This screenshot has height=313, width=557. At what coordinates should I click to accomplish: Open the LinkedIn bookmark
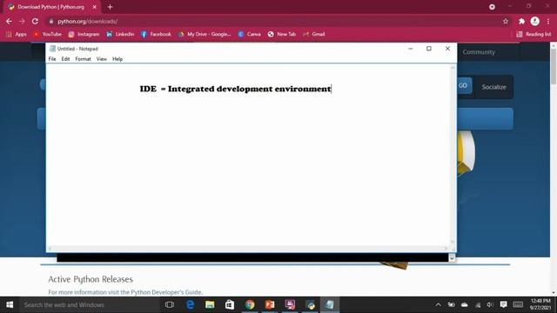click(120, 34)
